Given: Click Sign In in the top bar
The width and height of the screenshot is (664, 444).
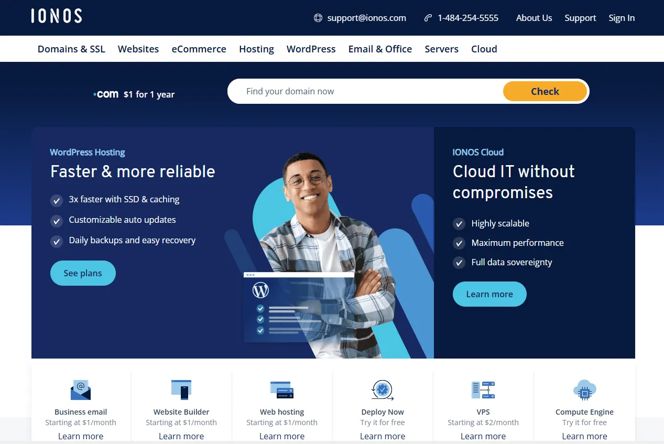Looking at the screenshot, I should coord(622,17).
